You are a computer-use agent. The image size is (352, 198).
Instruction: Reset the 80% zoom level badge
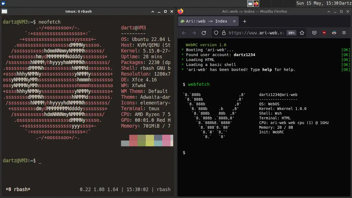pos(291,33)
